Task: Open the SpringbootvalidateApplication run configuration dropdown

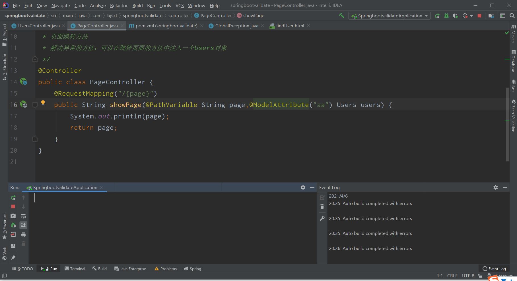Action: (390, 16)
